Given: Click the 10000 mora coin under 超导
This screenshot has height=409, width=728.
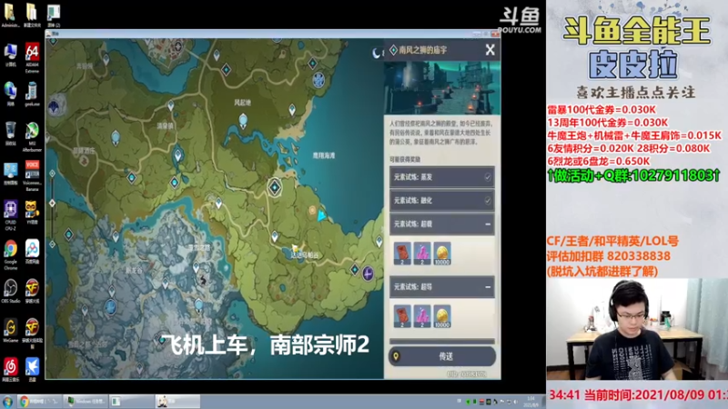Looking at the screenshot, I should [x=442, y=316].
